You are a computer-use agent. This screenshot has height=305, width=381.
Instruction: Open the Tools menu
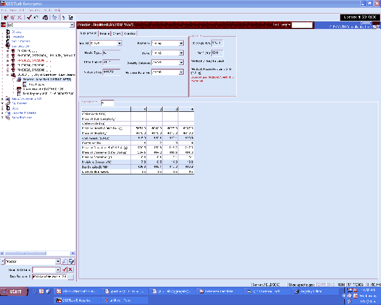pos(48,10)
